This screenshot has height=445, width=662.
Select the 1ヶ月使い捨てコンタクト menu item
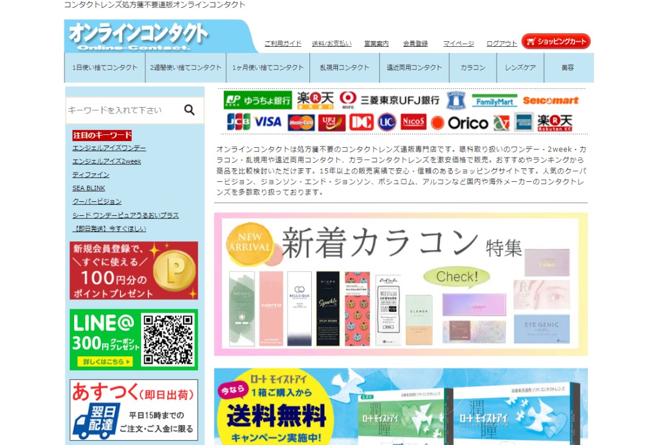(268, 67)
